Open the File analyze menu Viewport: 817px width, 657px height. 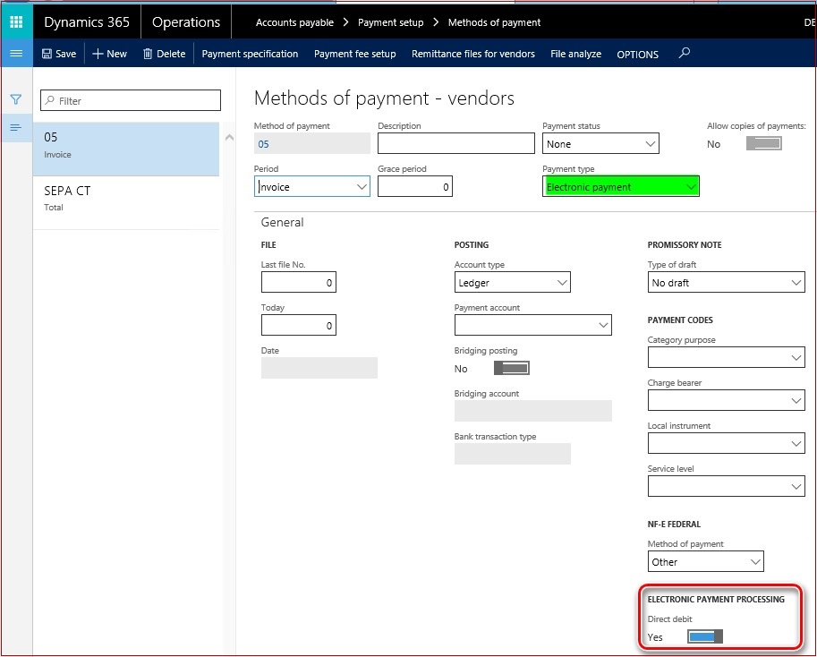tap(575, 54)
